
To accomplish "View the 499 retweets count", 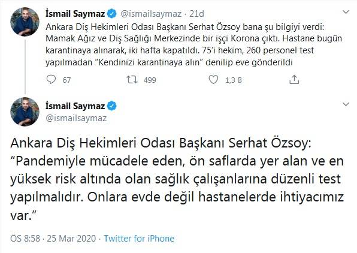I will coord(150,80).
